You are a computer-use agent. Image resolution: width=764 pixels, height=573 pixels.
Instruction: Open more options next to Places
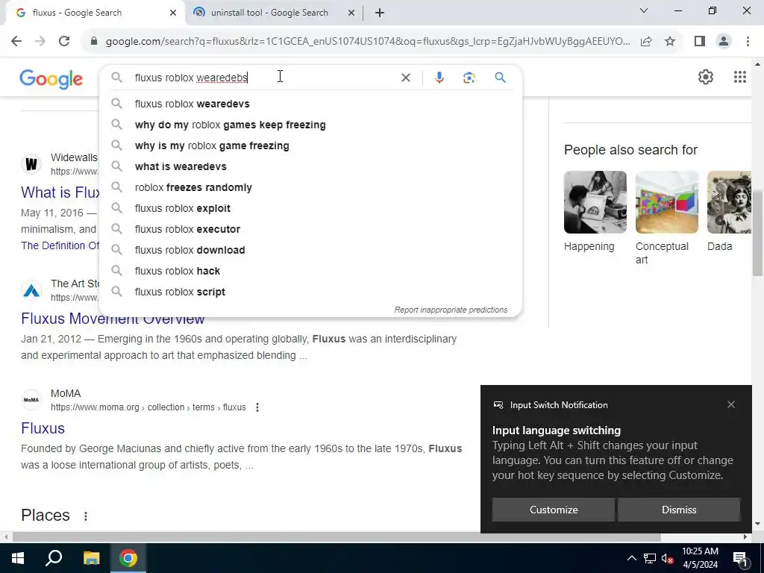(x=86, y=516)
